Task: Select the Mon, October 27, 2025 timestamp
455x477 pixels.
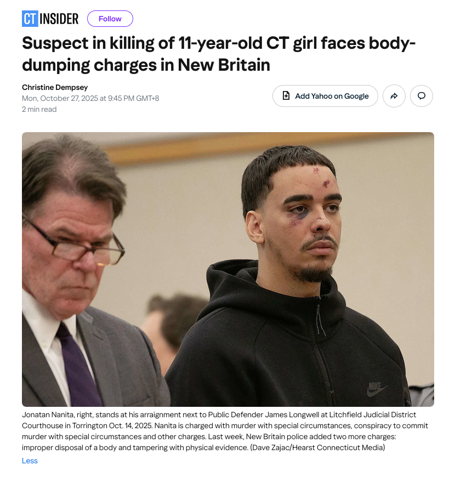Action: 90,98
